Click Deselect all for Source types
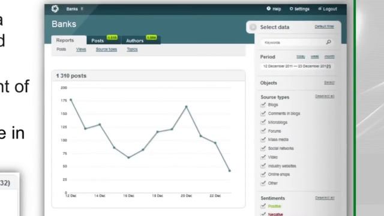Screen dimensions: 384x216 click(x=325, y=96)
